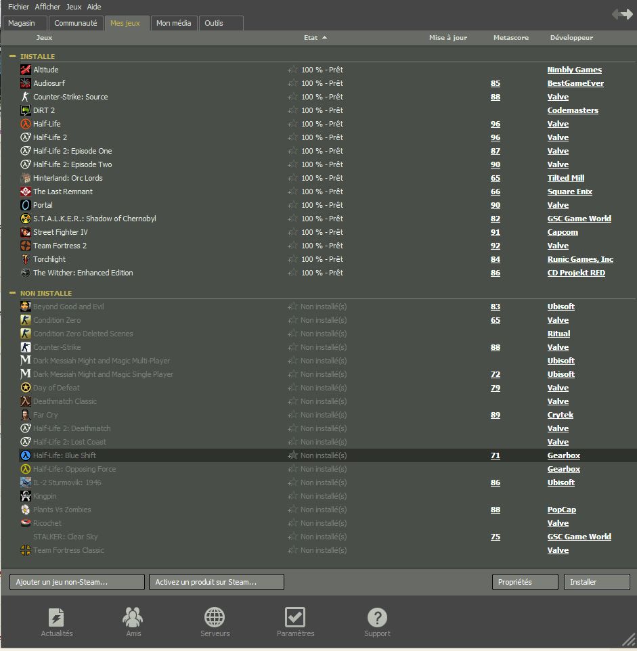Open the Serveurs globe icon
The width and height of the screenshot is (637, 651).
pyautogui.click(x=215, y=617)
